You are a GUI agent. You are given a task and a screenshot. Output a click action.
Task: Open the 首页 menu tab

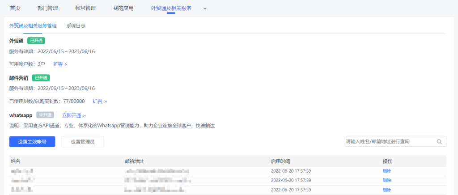[x=15, y=8]
